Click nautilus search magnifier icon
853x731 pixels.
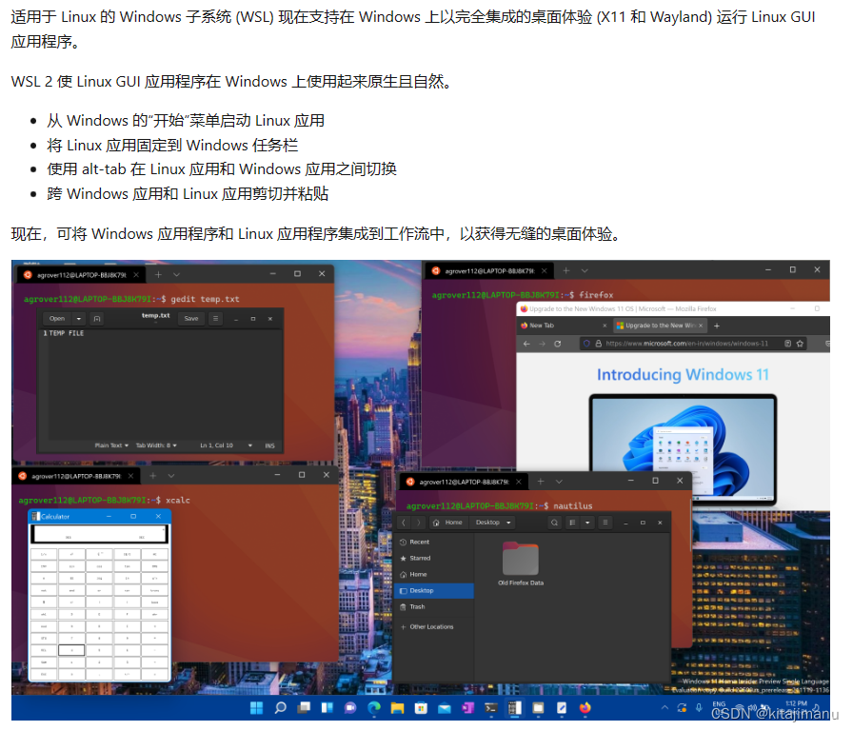click(x=554, y=523)
